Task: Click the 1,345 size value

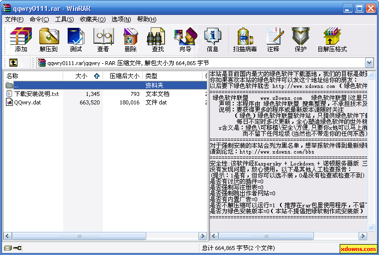Action: tap(93, 93)
